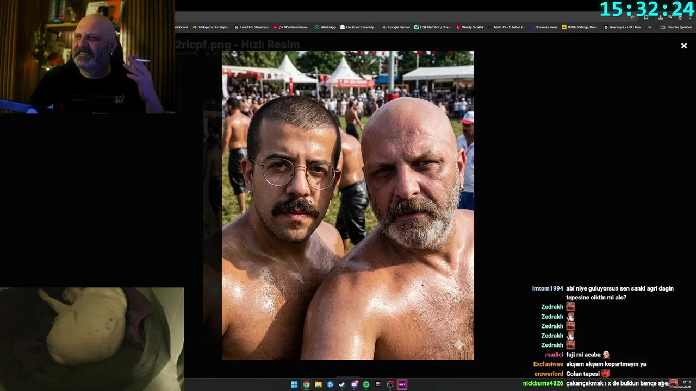The width and height of the screenshot is (696, 391).
Task: Click the streamer webcam overlay
Action: [88, 56]
